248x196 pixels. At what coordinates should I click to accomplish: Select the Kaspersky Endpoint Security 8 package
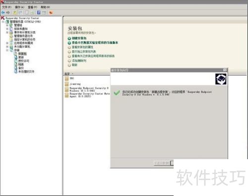click(87, 90)
